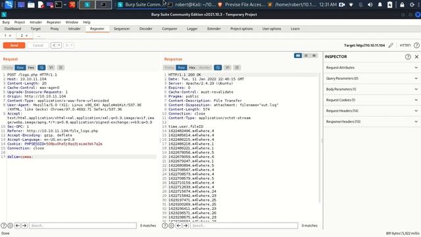Screen dimensions: 421x237
Task: Open the back history dropdown arrow
Action: point(59,45)
